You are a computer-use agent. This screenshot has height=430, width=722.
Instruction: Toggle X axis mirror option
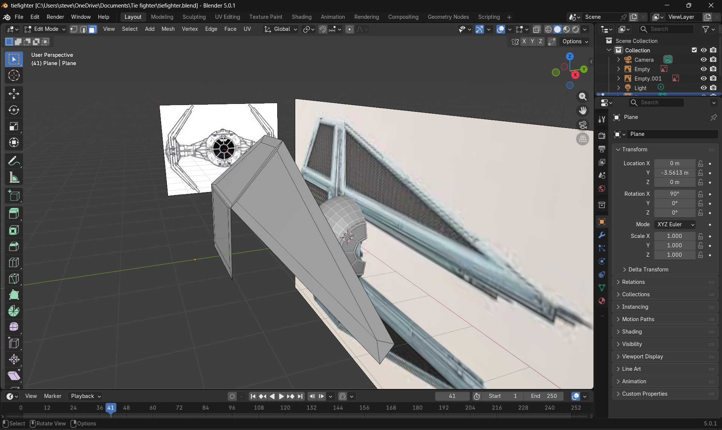pyautogui.click(x=524, y=41)
